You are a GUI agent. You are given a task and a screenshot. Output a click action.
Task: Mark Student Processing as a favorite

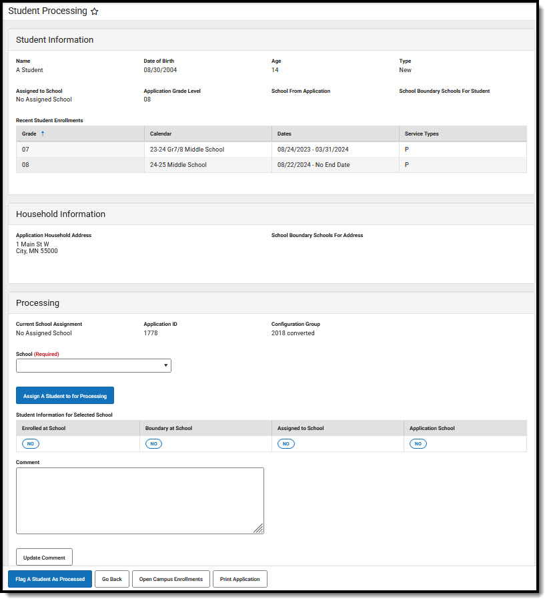[x=95, y=11]
